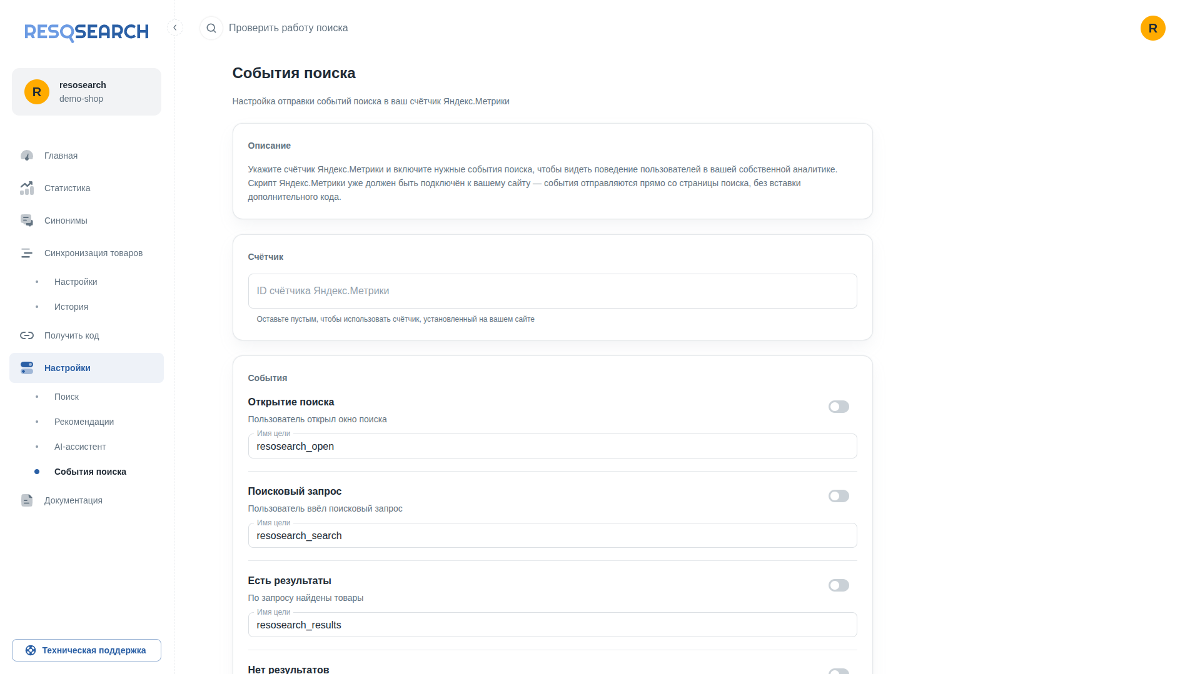
Task: Click the Есть результаты event label
Action: [x=290, y=581]
